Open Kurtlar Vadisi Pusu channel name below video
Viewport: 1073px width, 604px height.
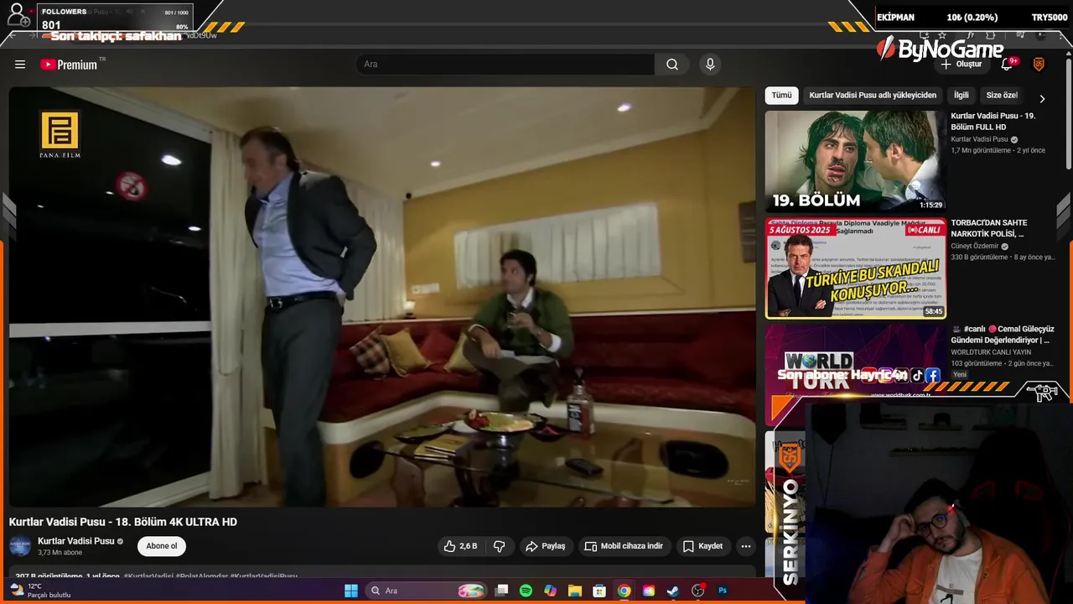[x=75, y=541]
